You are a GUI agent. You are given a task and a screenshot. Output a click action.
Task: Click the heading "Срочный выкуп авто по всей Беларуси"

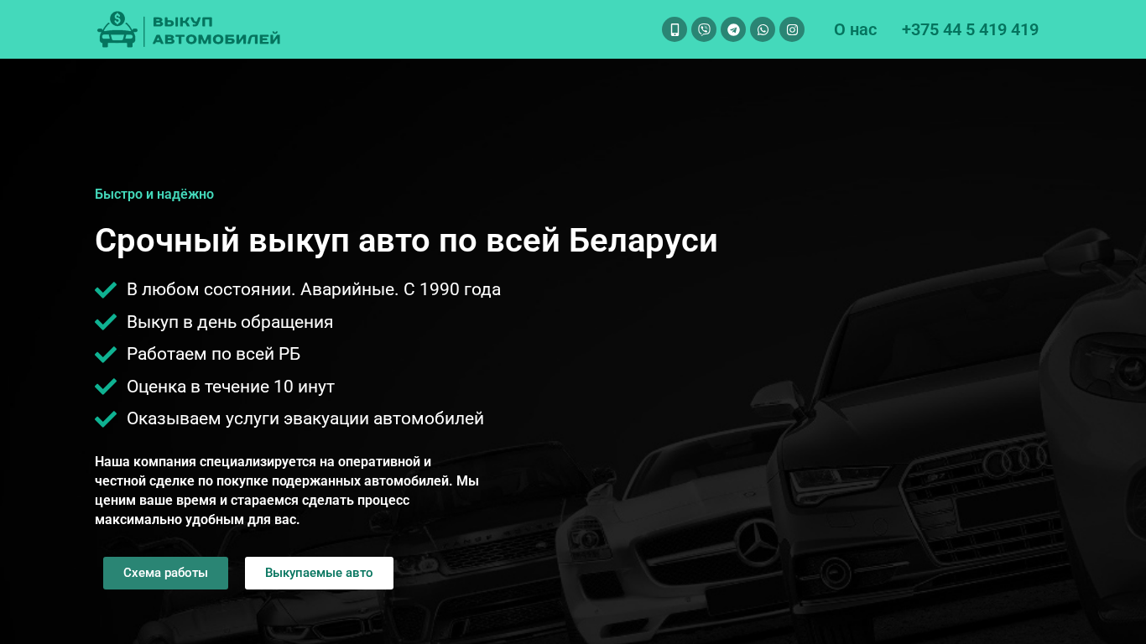pos(406,241)
